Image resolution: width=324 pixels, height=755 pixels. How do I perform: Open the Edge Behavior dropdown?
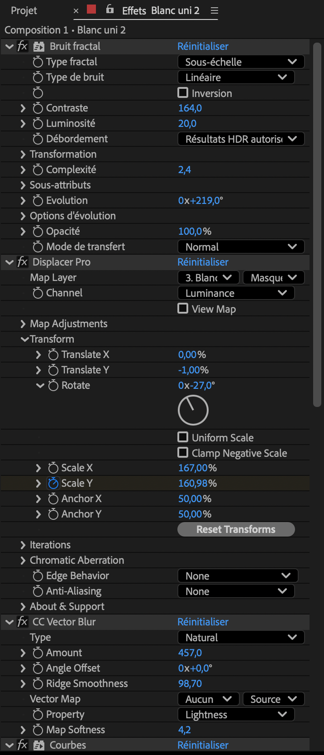(238, 576)
